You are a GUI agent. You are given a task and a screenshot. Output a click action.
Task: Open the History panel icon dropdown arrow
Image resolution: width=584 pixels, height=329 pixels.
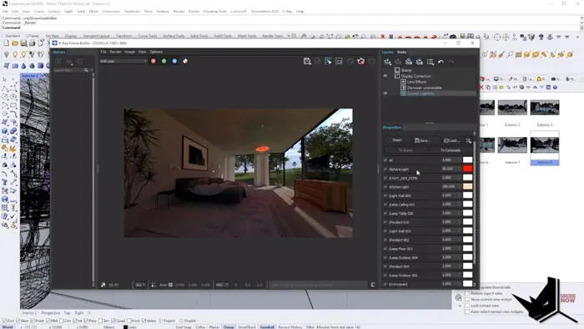tap(71, 64)
